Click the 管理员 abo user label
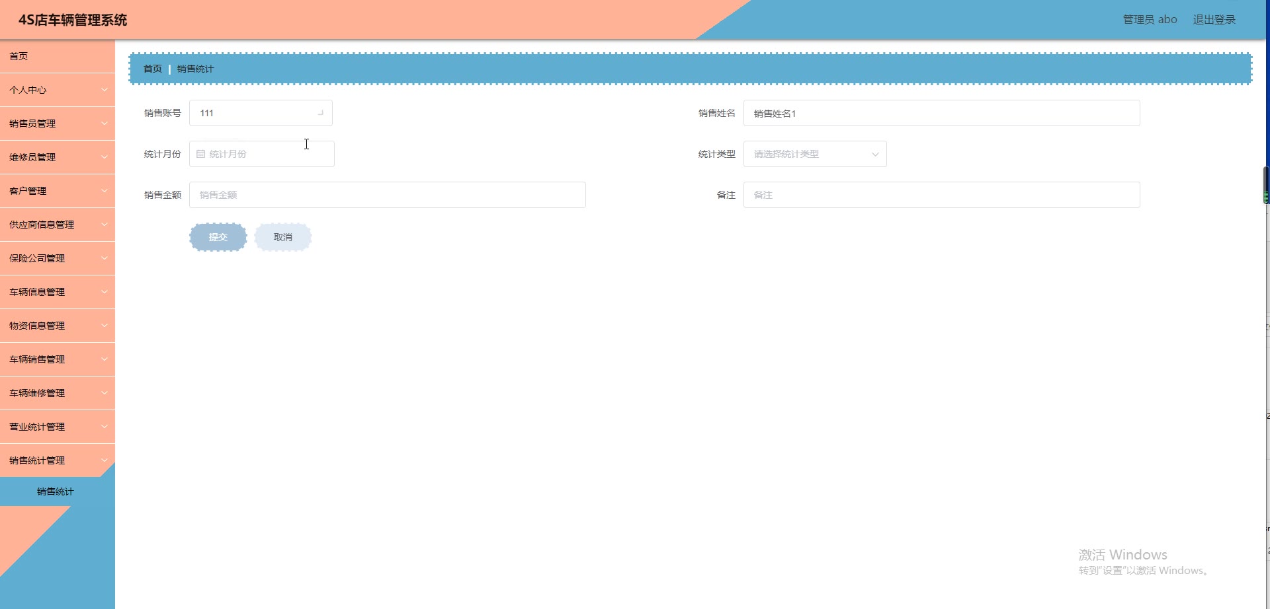This screenshot has width=1270, height=609. tap(1150, 20)
